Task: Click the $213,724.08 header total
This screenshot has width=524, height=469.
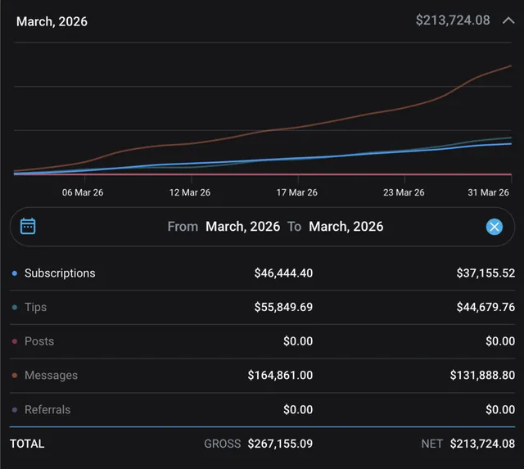Action: (x=453, y=20)
